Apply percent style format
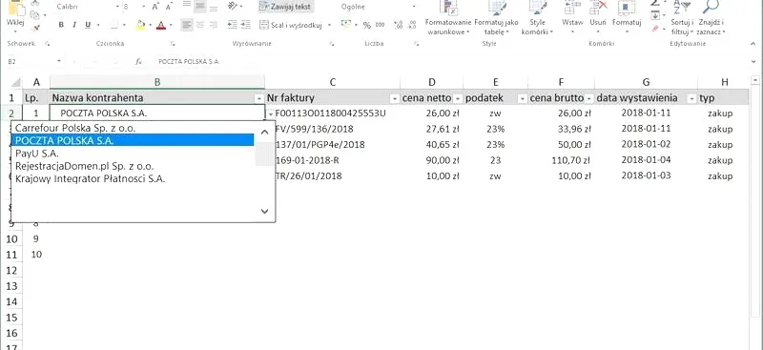The height and width of the screenshot is (350, 763). [x=366, y=25]
